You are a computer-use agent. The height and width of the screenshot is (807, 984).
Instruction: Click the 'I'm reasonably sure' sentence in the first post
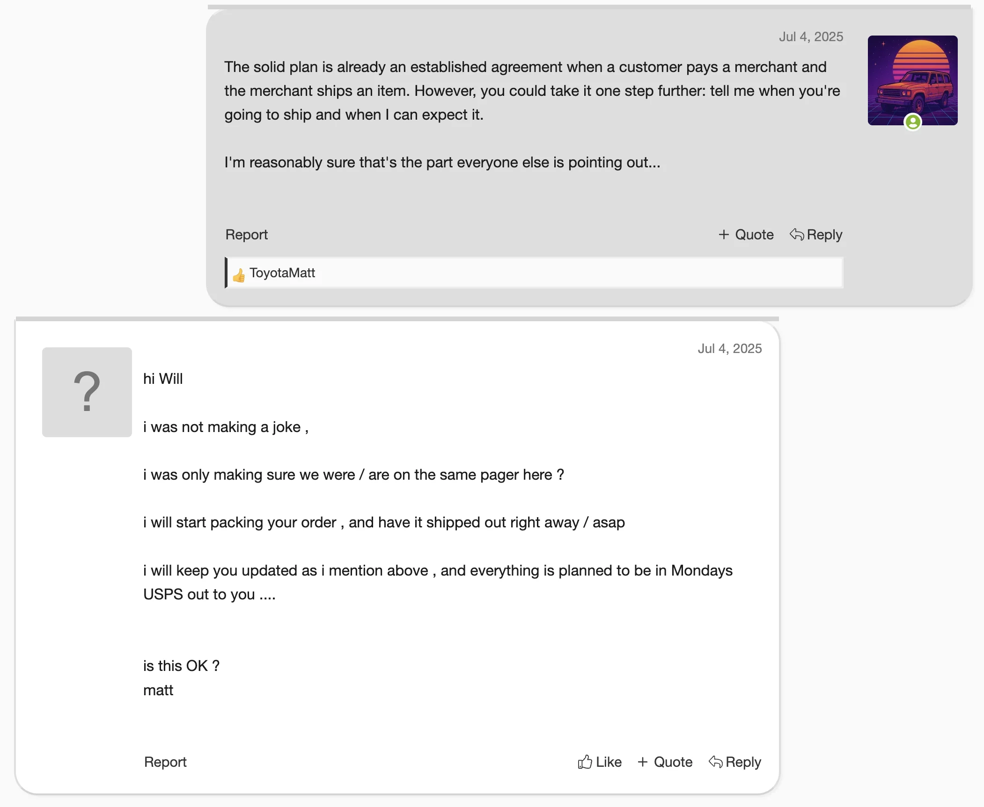442,162
